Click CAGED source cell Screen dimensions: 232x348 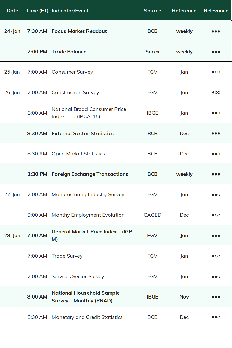pyautogui.click(x=153, y=215)
